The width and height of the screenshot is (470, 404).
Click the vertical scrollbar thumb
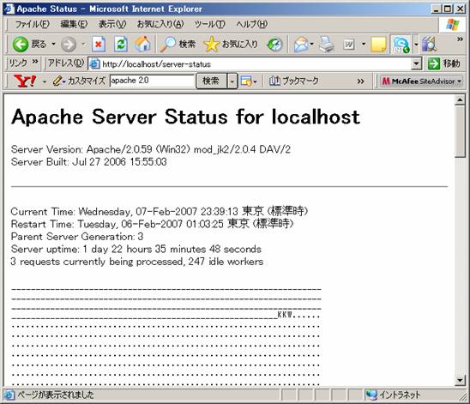tap(460, 131)
